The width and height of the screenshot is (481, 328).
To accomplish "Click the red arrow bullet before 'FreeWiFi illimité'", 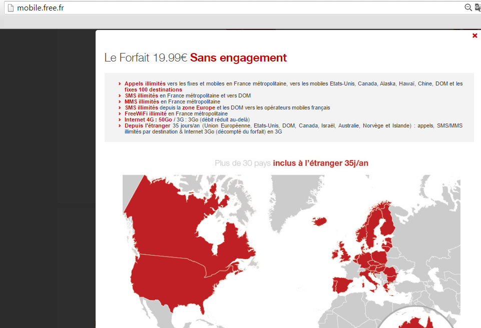I will point(120,113).
